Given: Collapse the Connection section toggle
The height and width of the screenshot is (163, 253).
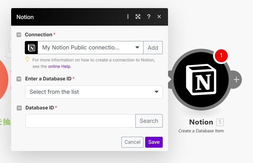Looking at the screenshot, I should (19, 35).
